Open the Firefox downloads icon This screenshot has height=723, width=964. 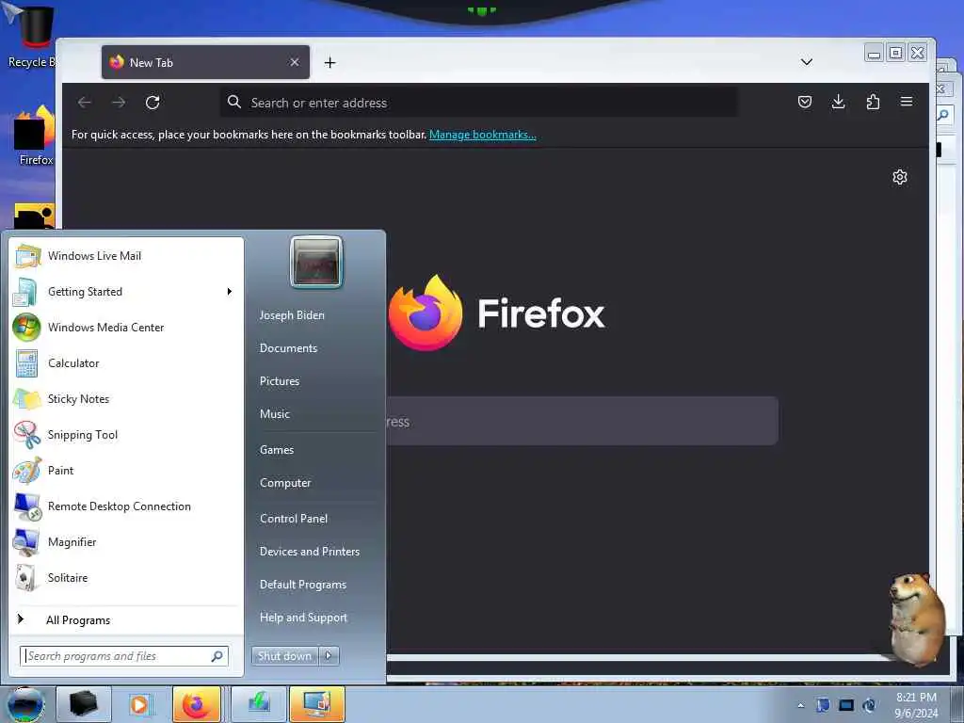coord(838,102)
